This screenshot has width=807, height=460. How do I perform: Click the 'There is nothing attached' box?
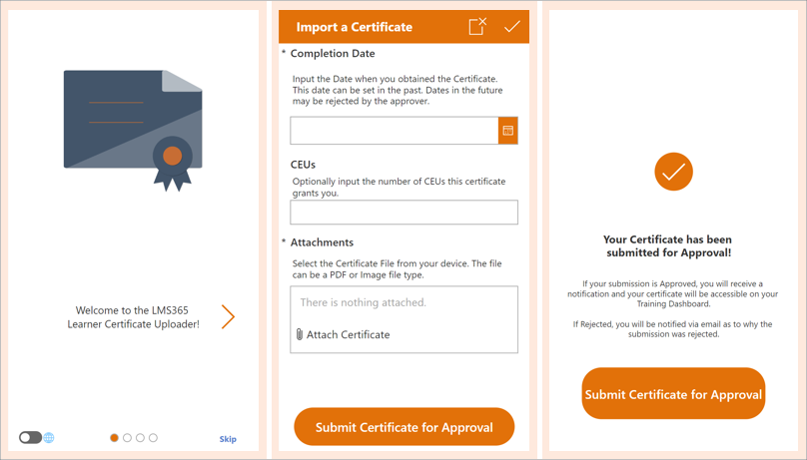coord(403,303)
